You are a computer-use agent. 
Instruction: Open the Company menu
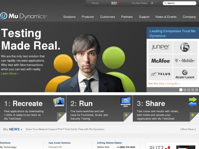(x=189, y=17)
